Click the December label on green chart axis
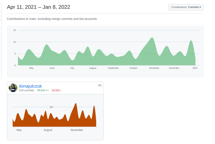The height and width of the screenshot is (144, 215). (174, 68)
